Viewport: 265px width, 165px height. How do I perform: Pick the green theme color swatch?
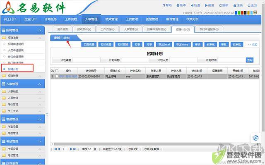[x=239, y=13]
